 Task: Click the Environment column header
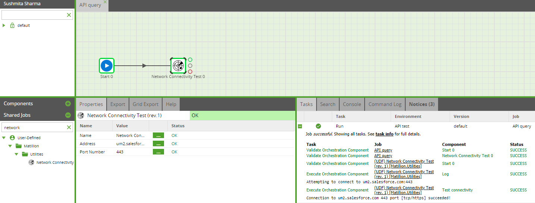coord(408,116)
